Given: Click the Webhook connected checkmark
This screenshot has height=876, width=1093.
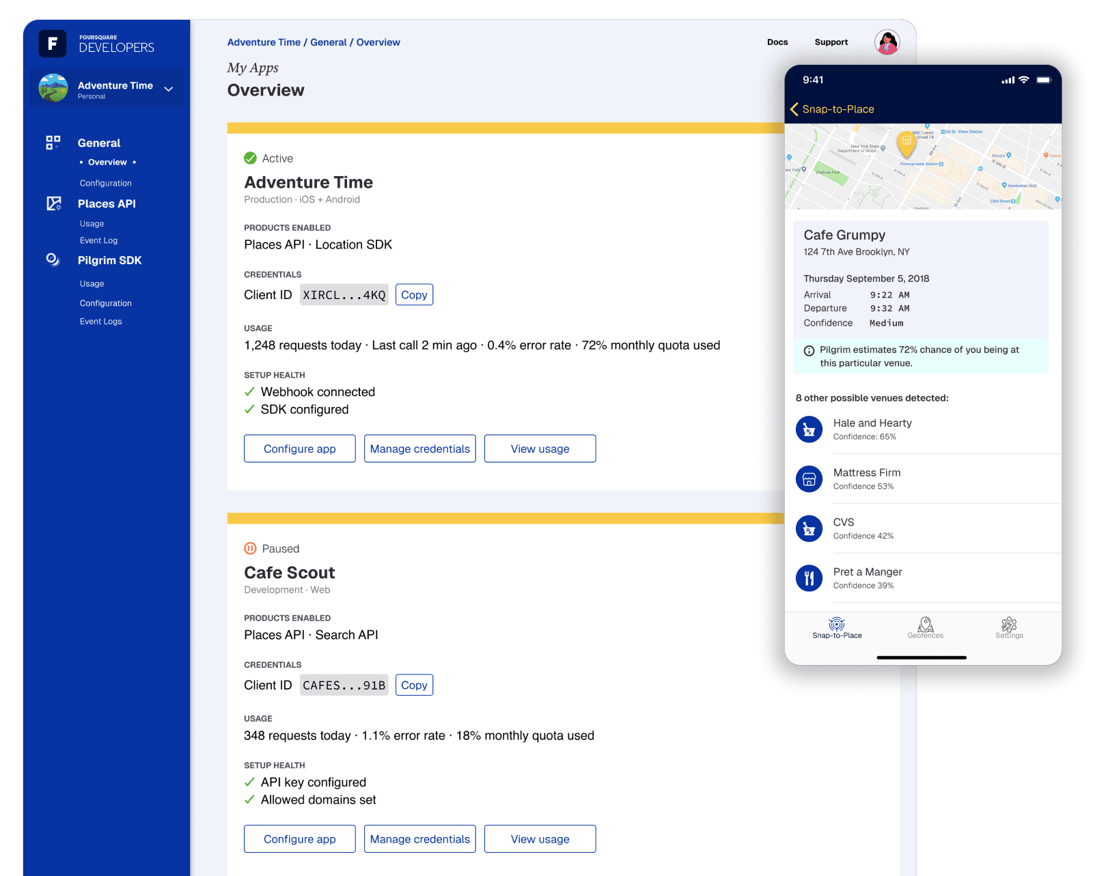Looking at the screenshot, I should point(249,392).
